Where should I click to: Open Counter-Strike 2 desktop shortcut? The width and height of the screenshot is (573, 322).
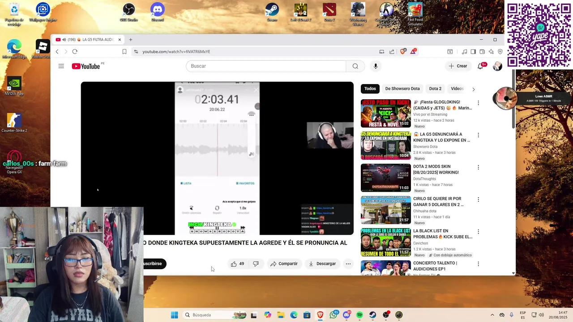tap(14, 123)
